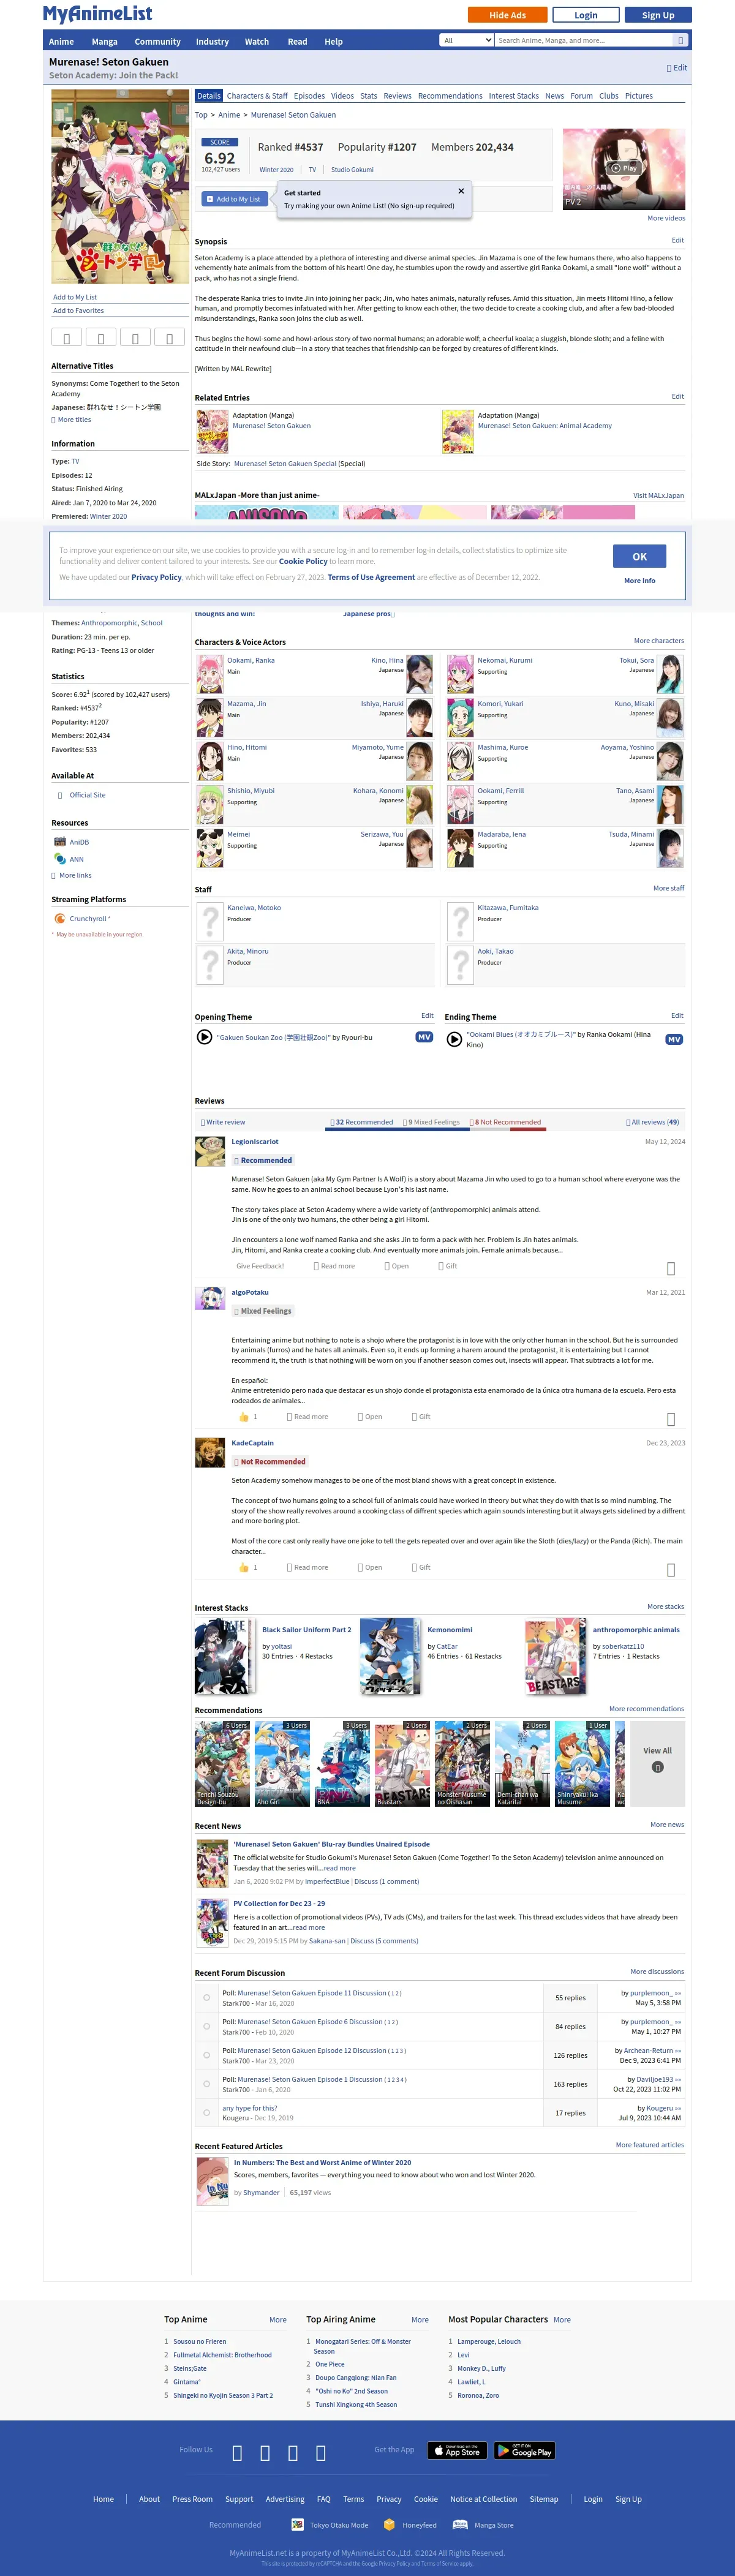
Task: Click the Sign Up button
Action: [x=658, y=15]
